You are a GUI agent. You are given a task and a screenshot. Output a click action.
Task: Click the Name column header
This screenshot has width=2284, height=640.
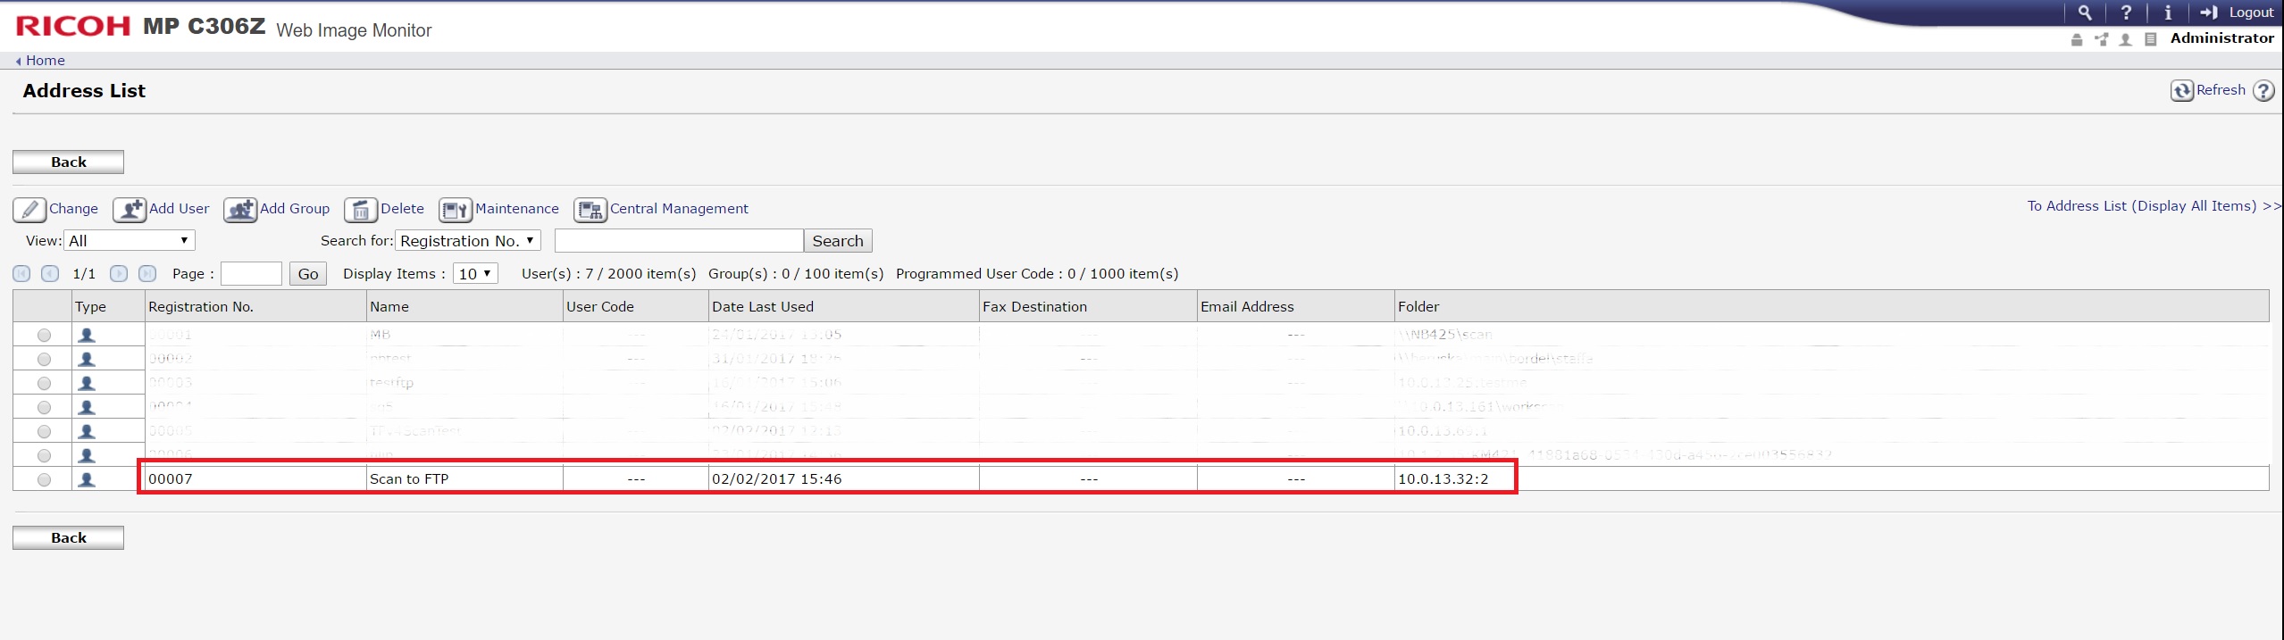point(389,306)
